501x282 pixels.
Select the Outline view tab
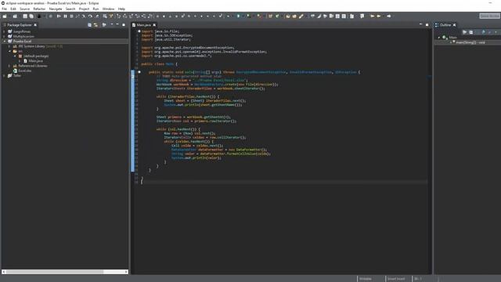click(x=445, y=25)
